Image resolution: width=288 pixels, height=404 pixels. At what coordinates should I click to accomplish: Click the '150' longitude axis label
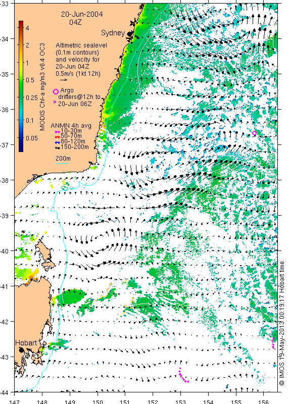pos(98,401)
